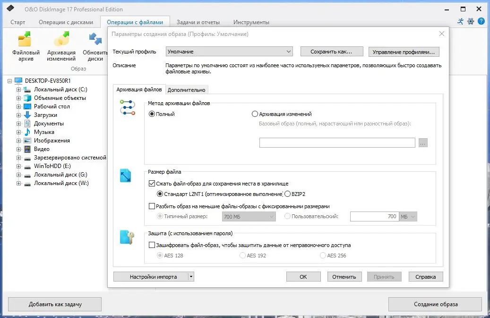Click the custom size 700 field
490x318 pixels.
374,217
